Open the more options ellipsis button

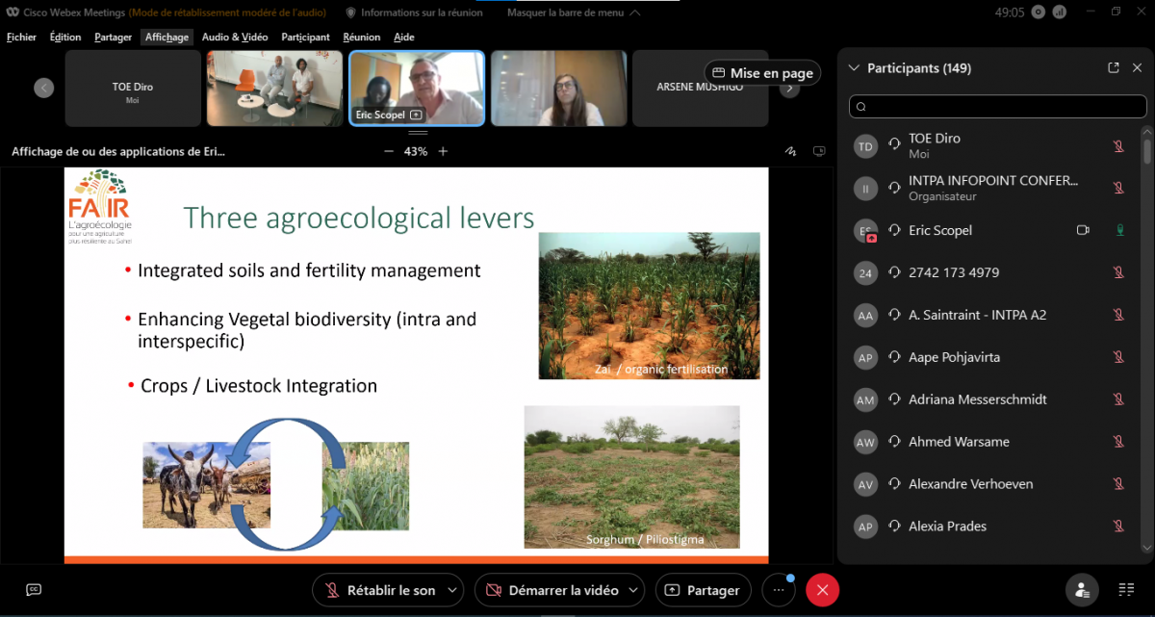[x=778, y=590]
